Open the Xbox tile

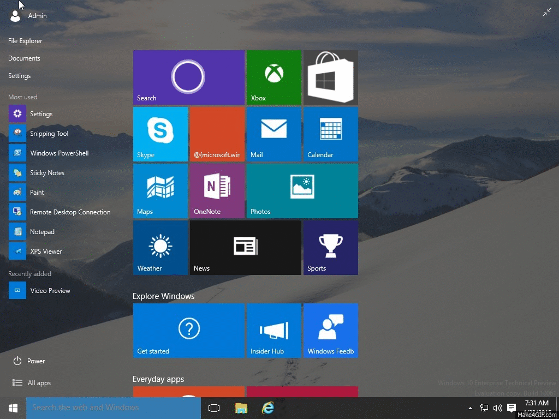tap(273, 77)
